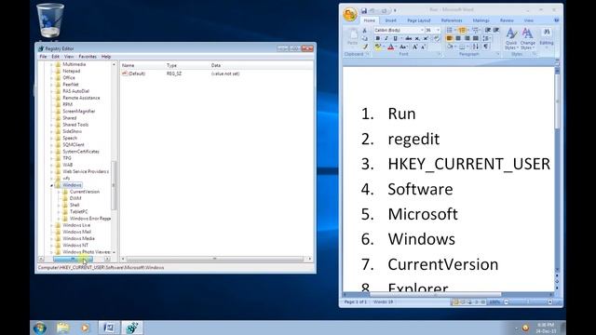Switch to the Insert tab in Word
This screenshot has width=596, height=335.
tap(391, 20)
